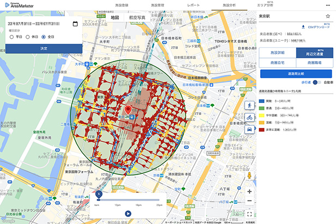Click the 歩行者 label
The image size is (336, 224).
[306, 82]
